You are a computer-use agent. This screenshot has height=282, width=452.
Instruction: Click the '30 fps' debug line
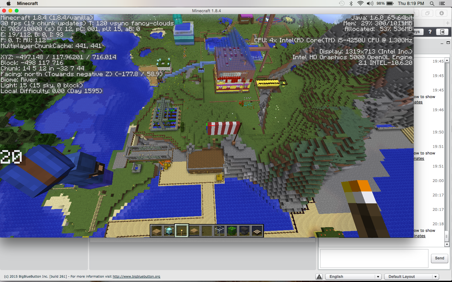tap(87, 23)
